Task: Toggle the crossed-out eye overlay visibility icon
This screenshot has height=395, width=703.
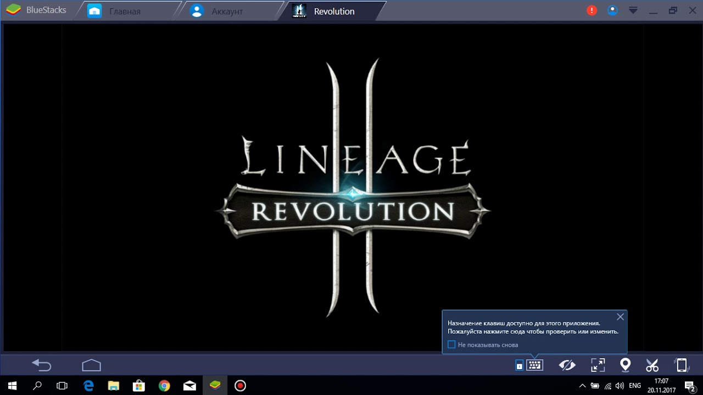Action: click(567, 365)
